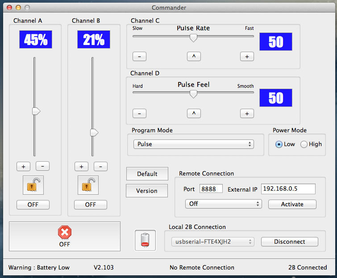Viewport: 337px width, 278px height.
Task: Click the red X master OFF button
Action: coord(65,237)
